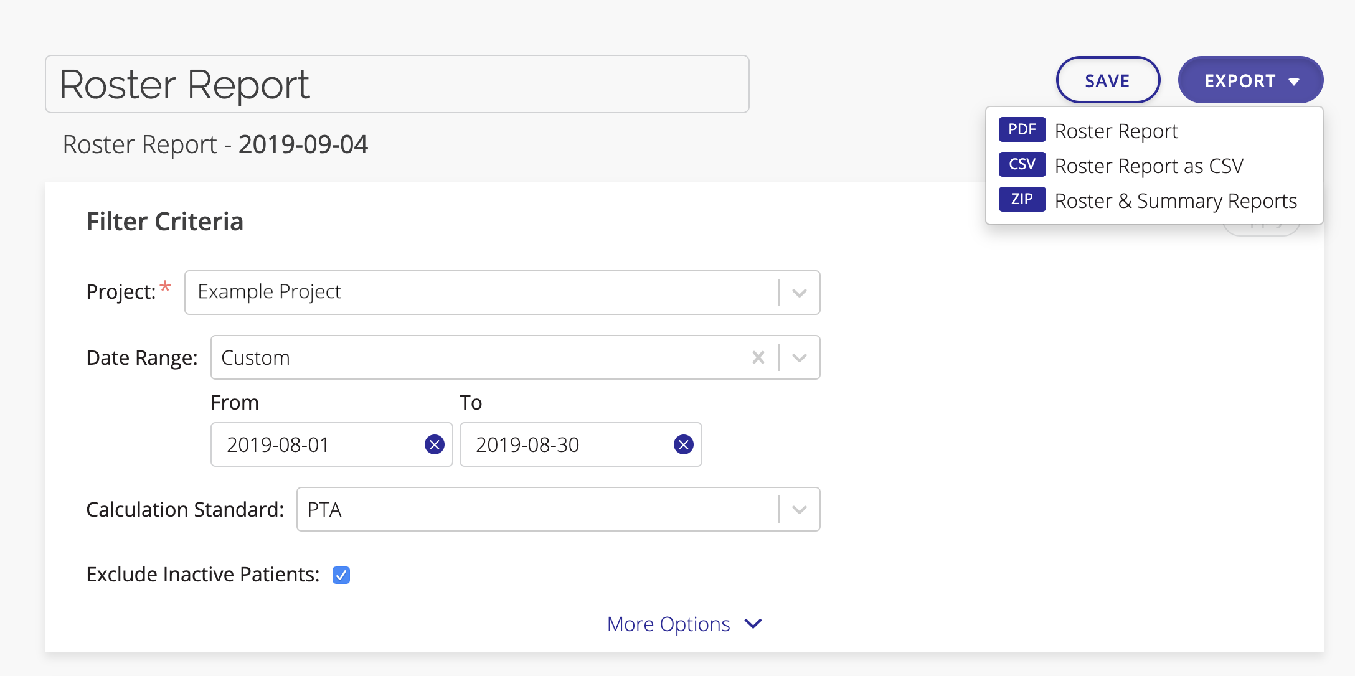The image size is (1355, 676).
Task: Open the Project dropdown chevron
Action: pyautogui.click(x=800, y=293)
